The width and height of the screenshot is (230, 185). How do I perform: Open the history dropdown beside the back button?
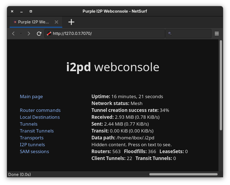pyautogui.click(x=21, y=34)
